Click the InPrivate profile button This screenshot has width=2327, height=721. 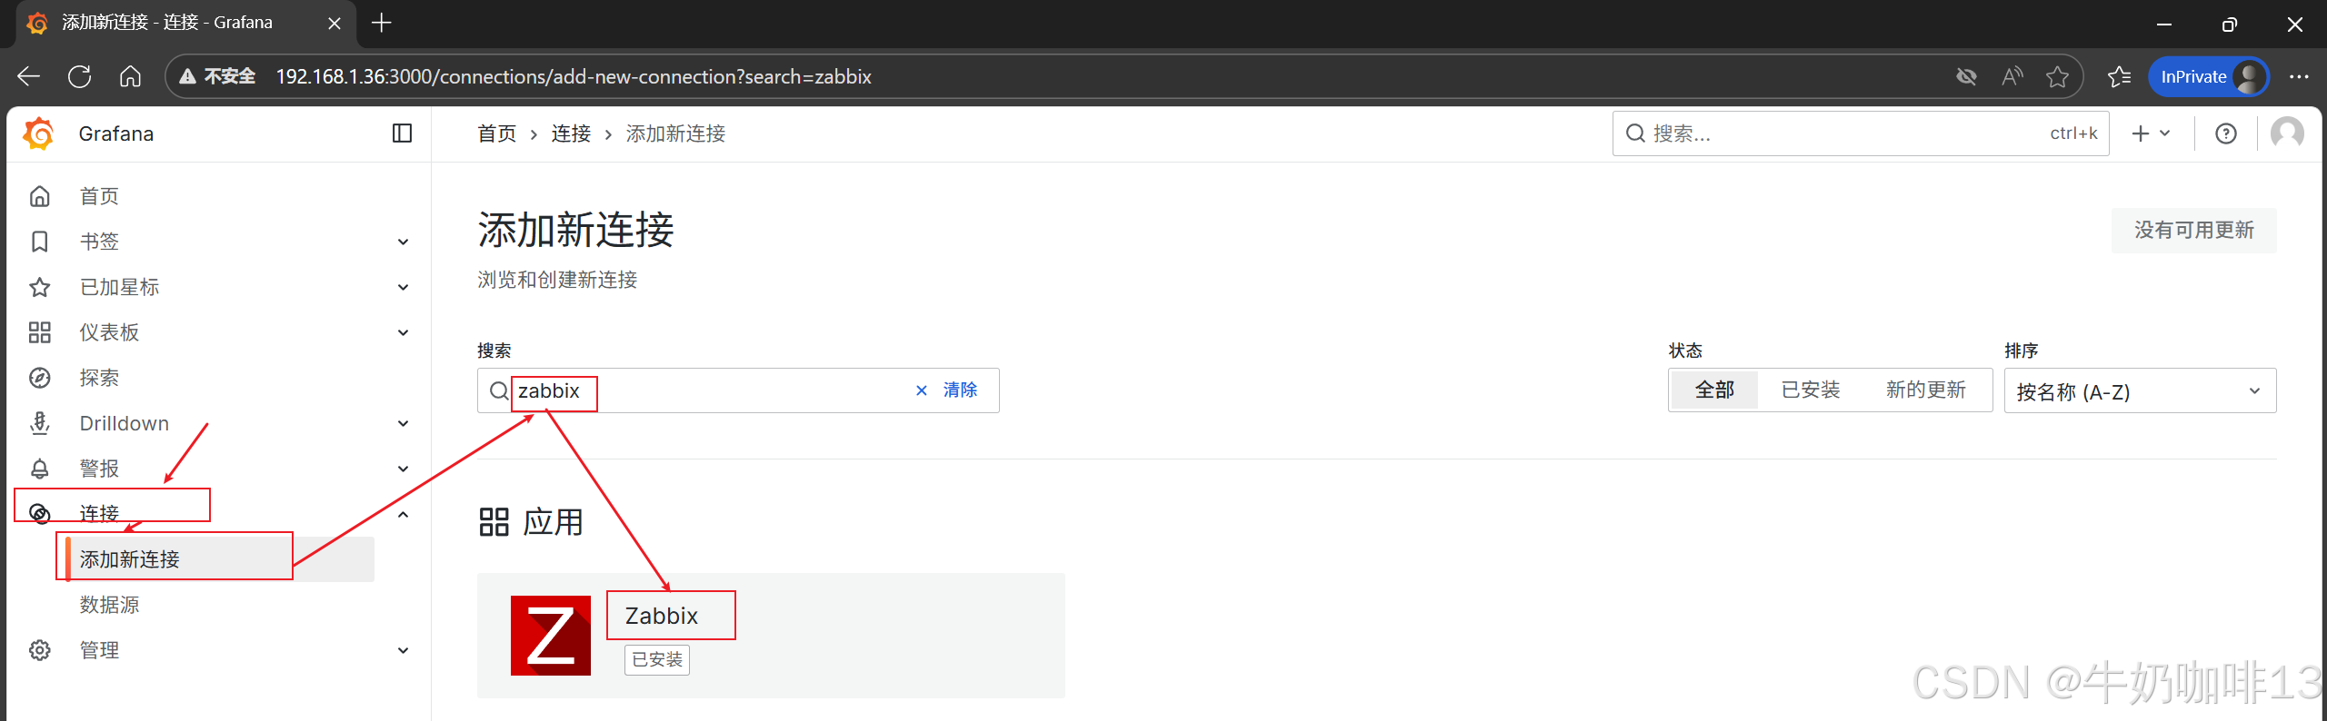[x=2209, y=76]
